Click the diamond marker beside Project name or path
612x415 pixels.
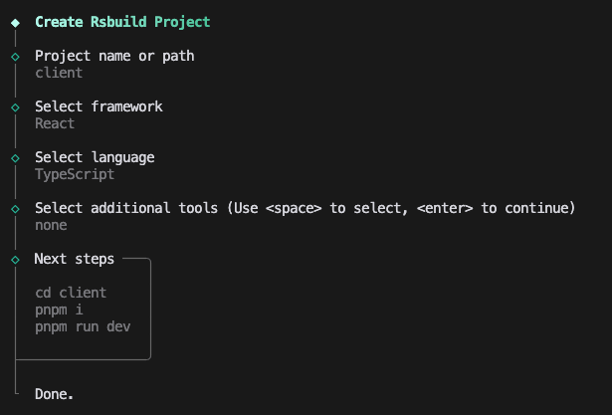(15, 57)
